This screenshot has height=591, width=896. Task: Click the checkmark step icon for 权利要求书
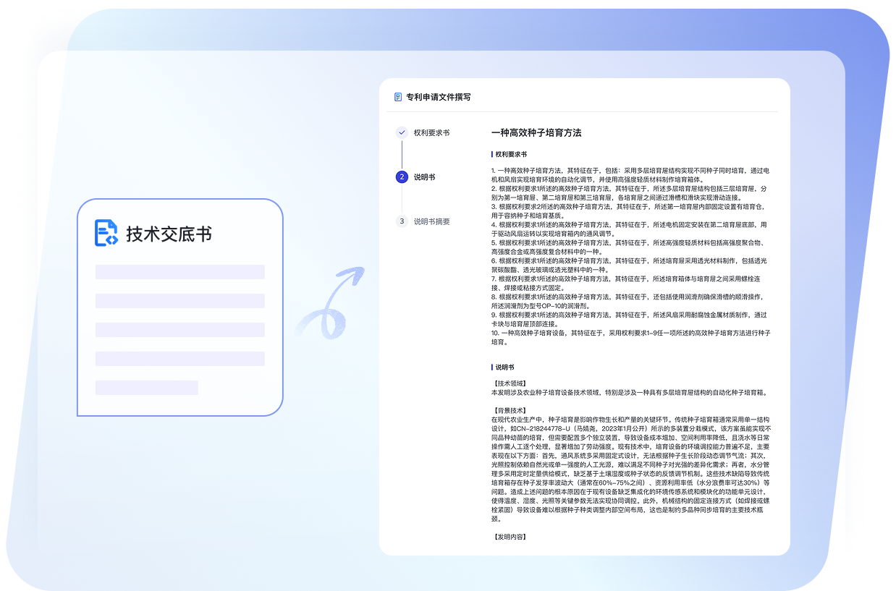tap(402, 132)
